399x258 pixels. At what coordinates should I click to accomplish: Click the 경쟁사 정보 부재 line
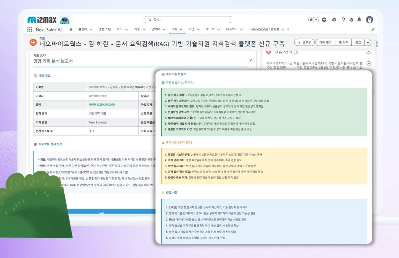pyautogui.click(x=202, y=177)
